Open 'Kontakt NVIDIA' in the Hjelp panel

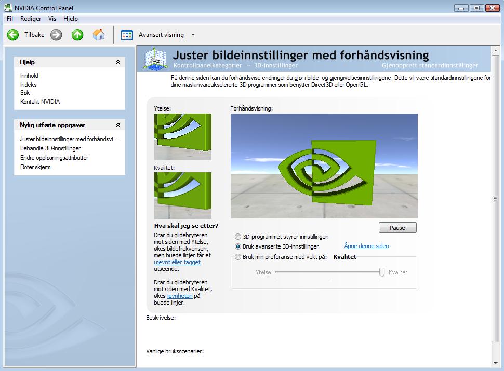(40, 101)
